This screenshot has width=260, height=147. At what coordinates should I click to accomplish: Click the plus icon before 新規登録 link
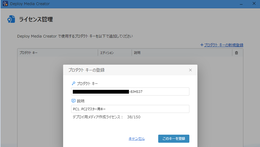[202, 45]
